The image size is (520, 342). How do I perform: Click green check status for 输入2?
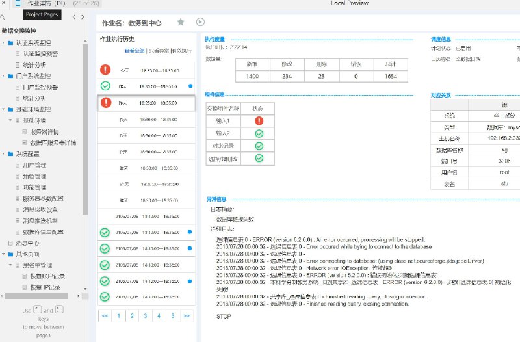(x=259, y=133)
